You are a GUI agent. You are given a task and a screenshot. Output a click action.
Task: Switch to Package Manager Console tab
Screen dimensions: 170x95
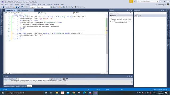[x=12, y=86]
